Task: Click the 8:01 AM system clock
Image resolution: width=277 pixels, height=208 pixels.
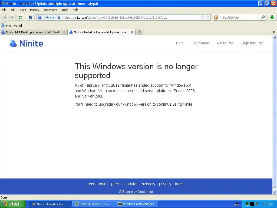Action: [x=267, y=204]
